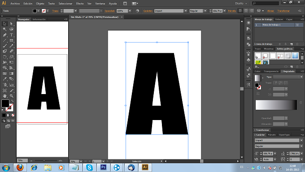The height and width of the screenshot is (172, 305).
Task: Open the Impact font dropdown in control bar
Action: pyautogui.click(x=186, y=11)
